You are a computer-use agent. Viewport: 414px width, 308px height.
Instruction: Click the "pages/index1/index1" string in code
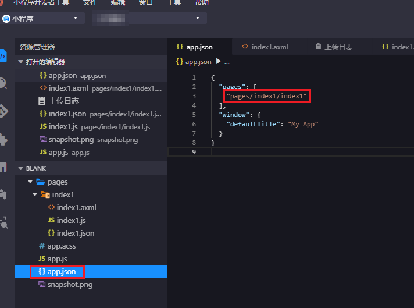[x=267, y=96]
